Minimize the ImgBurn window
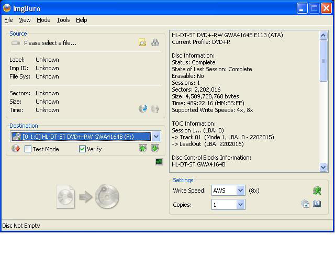This screenshot has height=268, width=335. [x=302, y=8]
